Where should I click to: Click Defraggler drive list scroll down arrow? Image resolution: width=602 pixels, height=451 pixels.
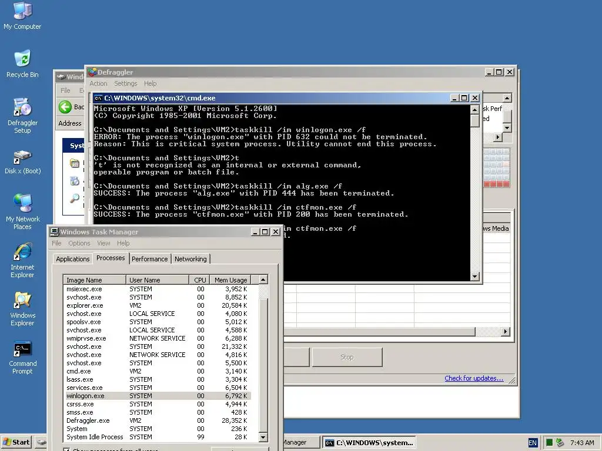(507, 127)
